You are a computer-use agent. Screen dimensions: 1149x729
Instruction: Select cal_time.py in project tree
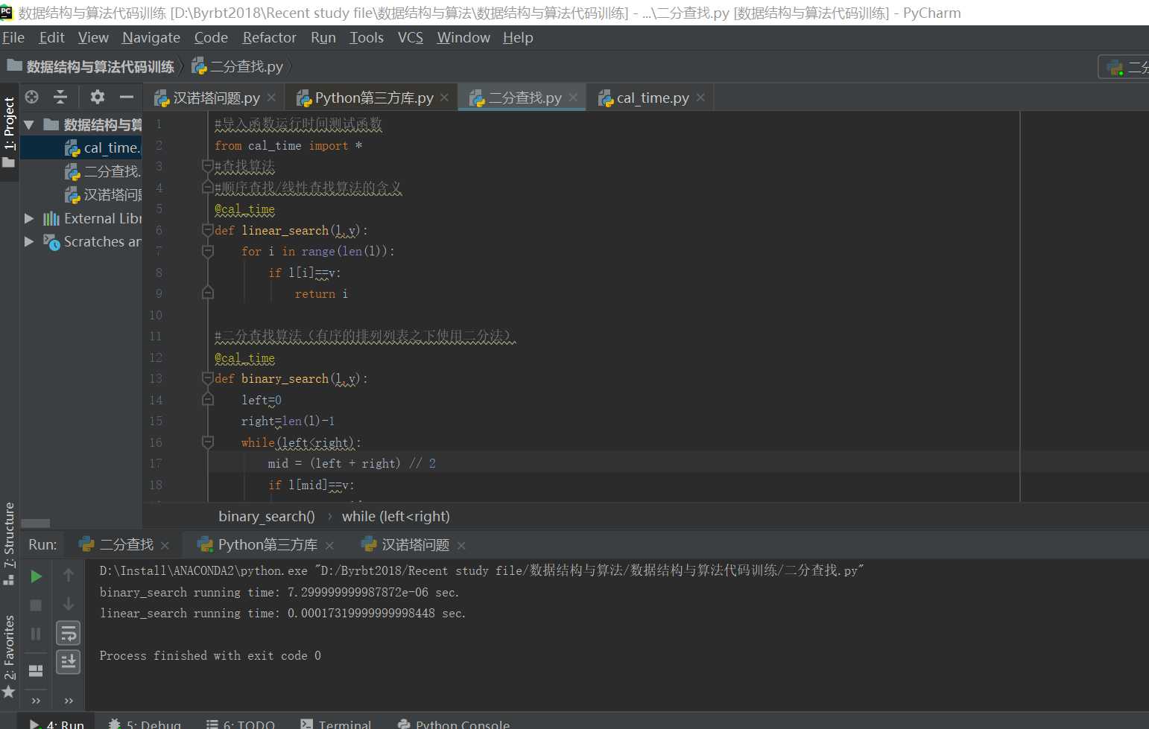tap(80, 147)
